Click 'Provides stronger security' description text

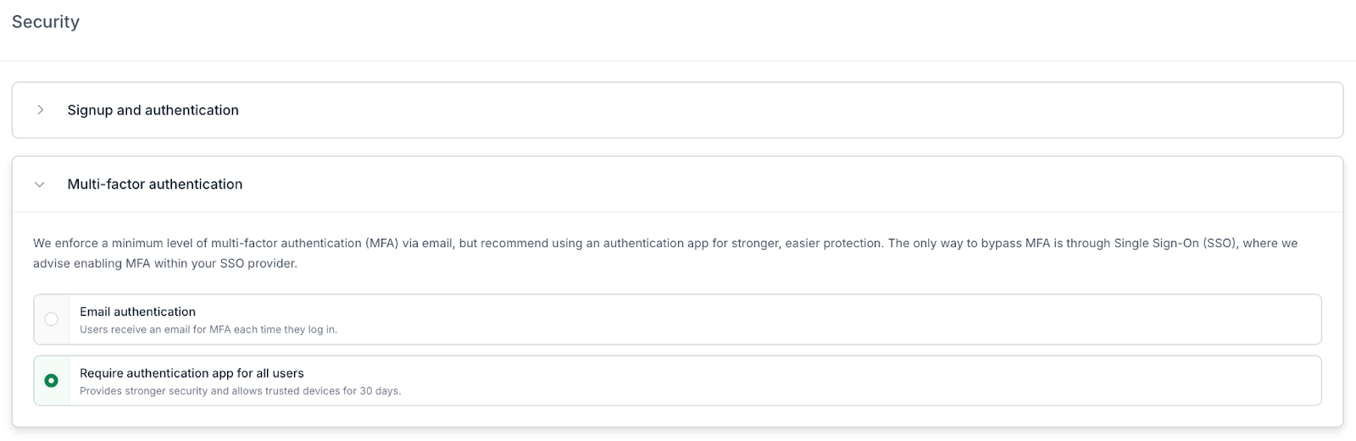point(240,391)
